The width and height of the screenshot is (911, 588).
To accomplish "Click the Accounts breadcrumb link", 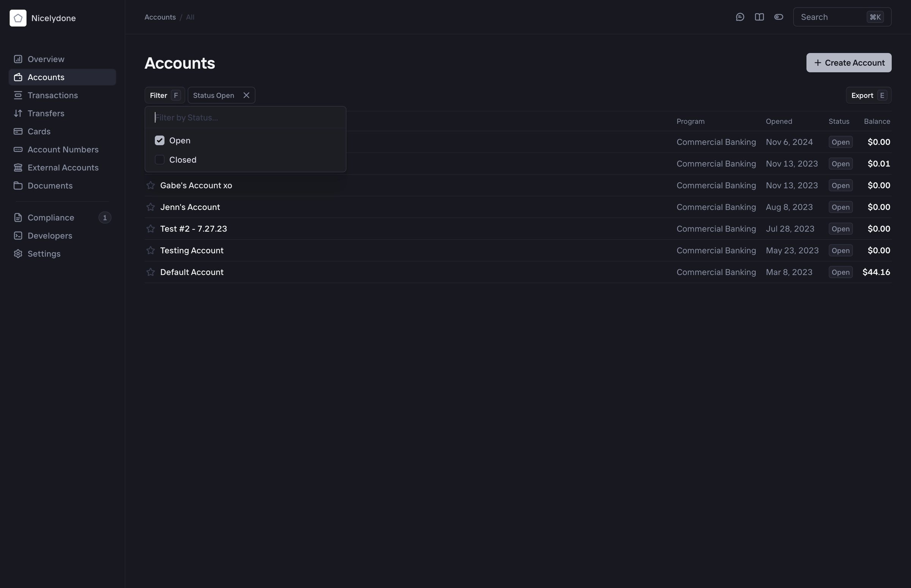I will tap(160, 17).
